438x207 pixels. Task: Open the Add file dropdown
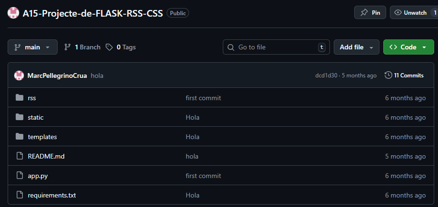tap(357, 47)
